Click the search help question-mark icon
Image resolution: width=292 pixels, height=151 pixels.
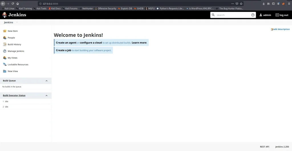pos(253,15)
